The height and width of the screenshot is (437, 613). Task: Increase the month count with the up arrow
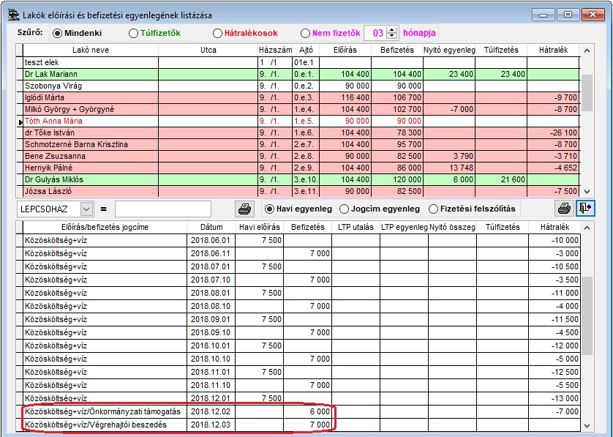click(x=393, y=29)
